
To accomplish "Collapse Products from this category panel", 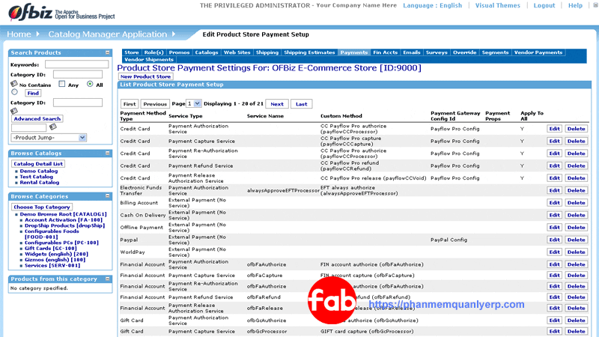I will 107,279.
